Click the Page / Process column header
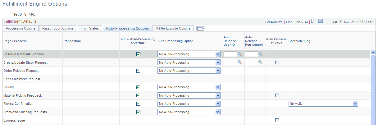Viewport: 378px width, 125px height. pyautogui.click(x=15, y=41)
